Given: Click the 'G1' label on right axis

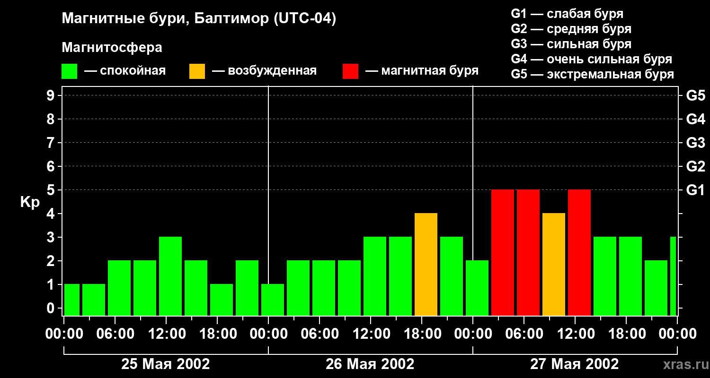Looking at the screenshot, I should point(695,190).
